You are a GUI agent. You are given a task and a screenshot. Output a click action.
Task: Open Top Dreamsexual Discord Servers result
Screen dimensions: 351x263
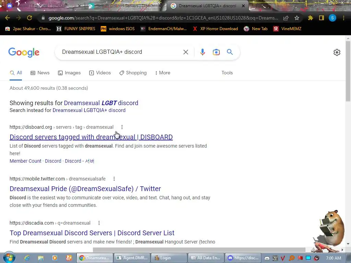[92, 233]
